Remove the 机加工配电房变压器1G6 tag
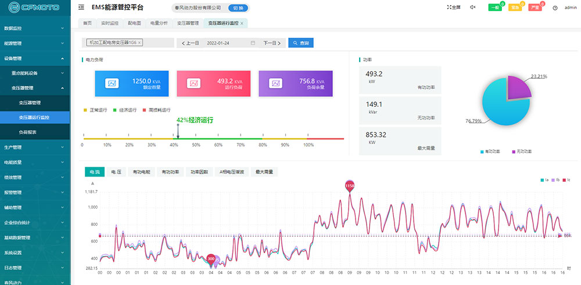The height and width of the screenshot is (285, 581). 139,43
